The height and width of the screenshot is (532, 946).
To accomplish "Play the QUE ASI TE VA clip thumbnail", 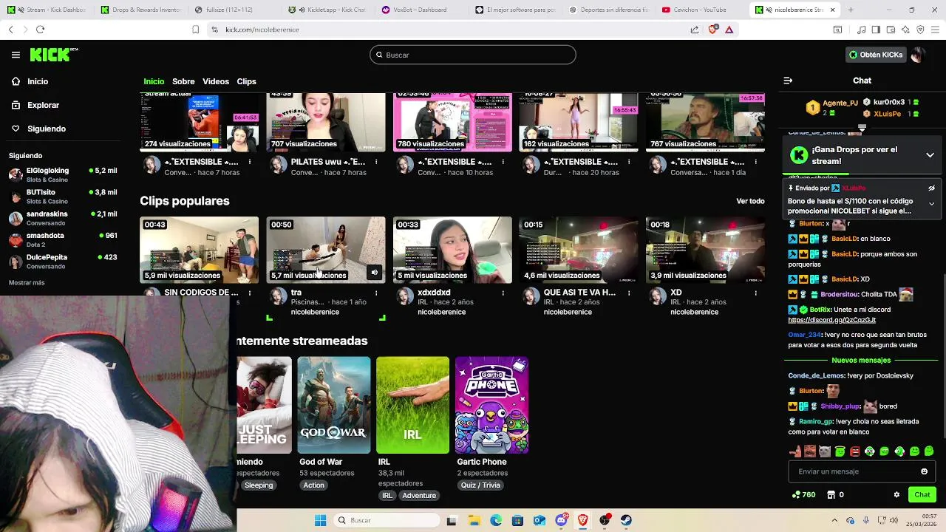I will [x=579, y=250].
